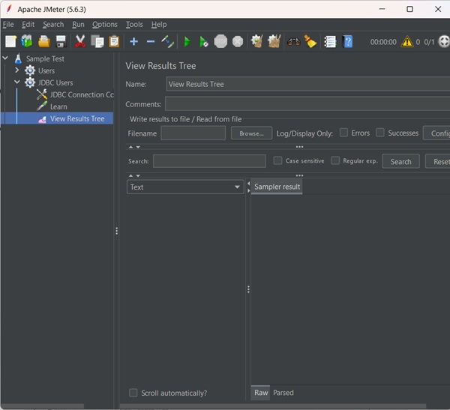Click collapse arrows above Text dropdown
Viewport: 450px width, 410px height.
[x=134, y=175]
